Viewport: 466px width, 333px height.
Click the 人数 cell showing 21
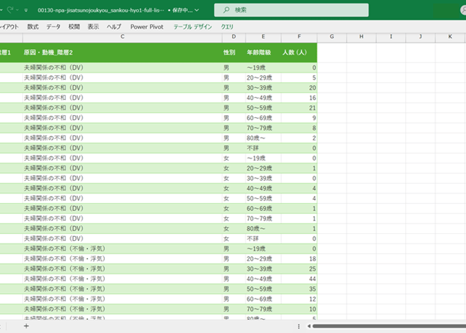click(x=299, y=108)
